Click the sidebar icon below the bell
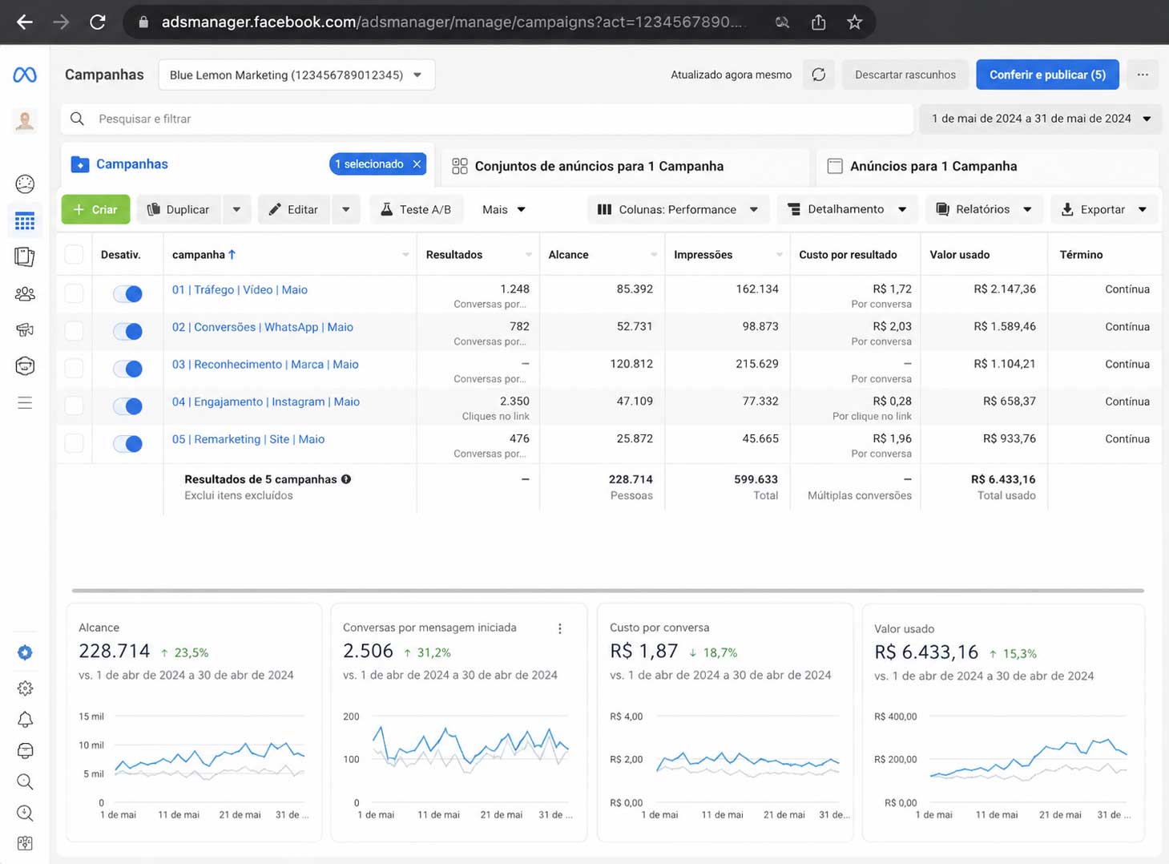 (25, 750)
